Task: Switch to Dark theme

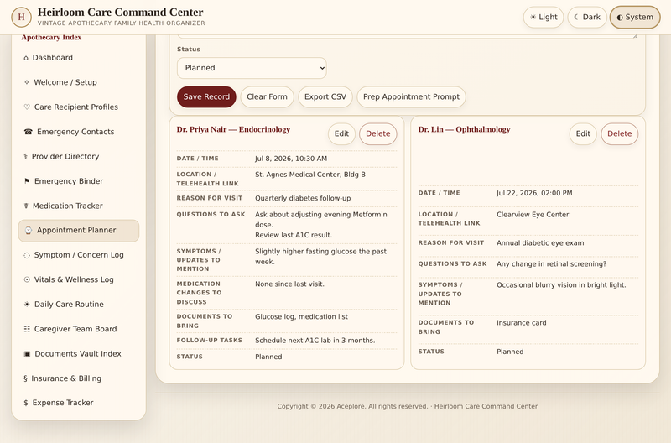Action: pos(587,17)
